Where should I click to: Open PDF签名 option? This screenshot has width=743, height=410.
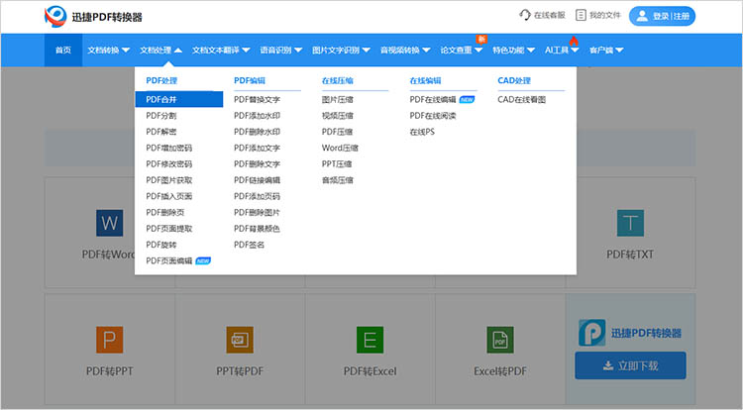[x=250, y=245]
